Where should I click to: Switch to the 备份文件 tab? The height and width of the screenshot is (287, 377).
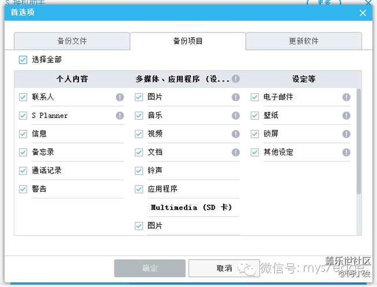pos(72,41)
